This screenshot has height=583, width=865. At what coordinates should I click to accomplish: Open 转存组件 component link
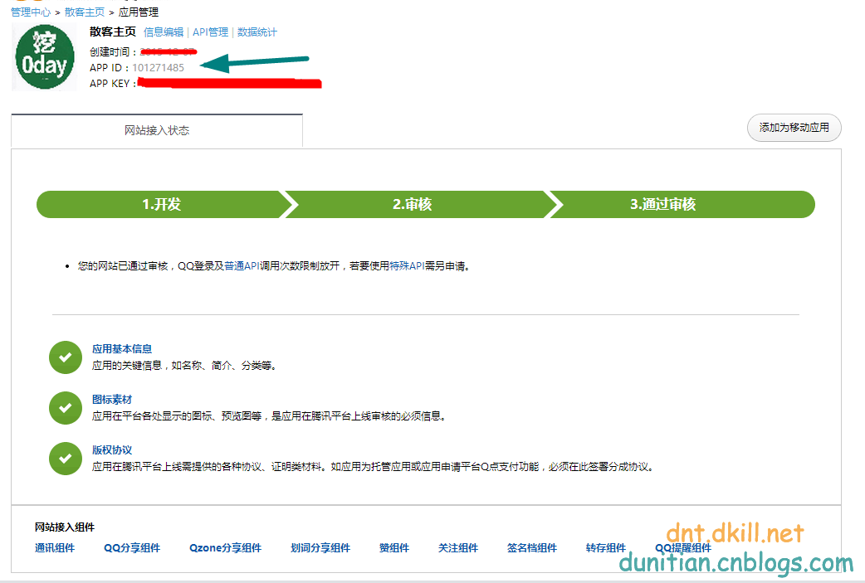pyautogui.click(x=606, y=547)
